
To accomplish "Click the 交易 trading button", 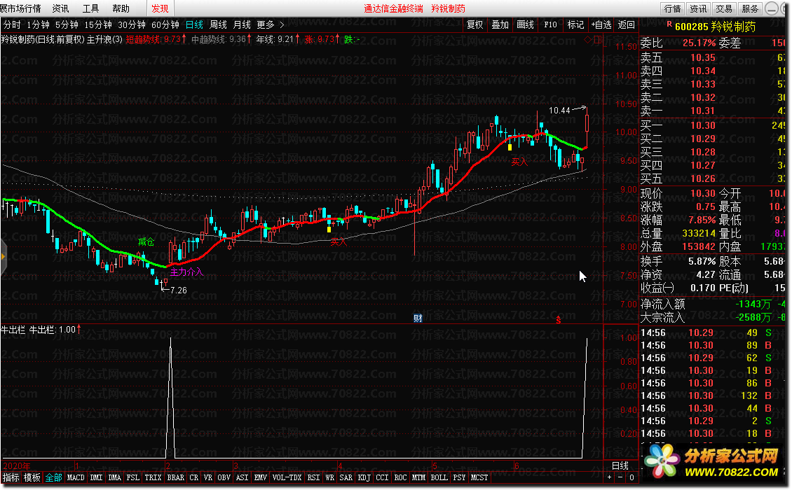I will tap(724, 8).
